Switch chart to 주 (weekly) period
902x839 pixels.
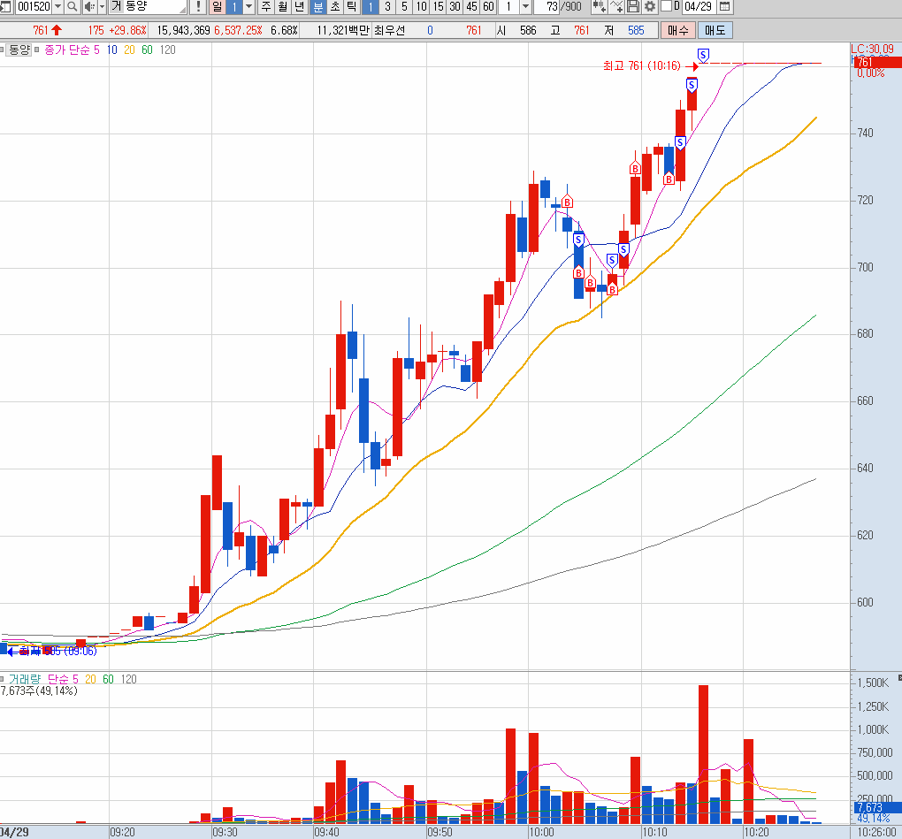pyautogui.click(x=266, y=7)
